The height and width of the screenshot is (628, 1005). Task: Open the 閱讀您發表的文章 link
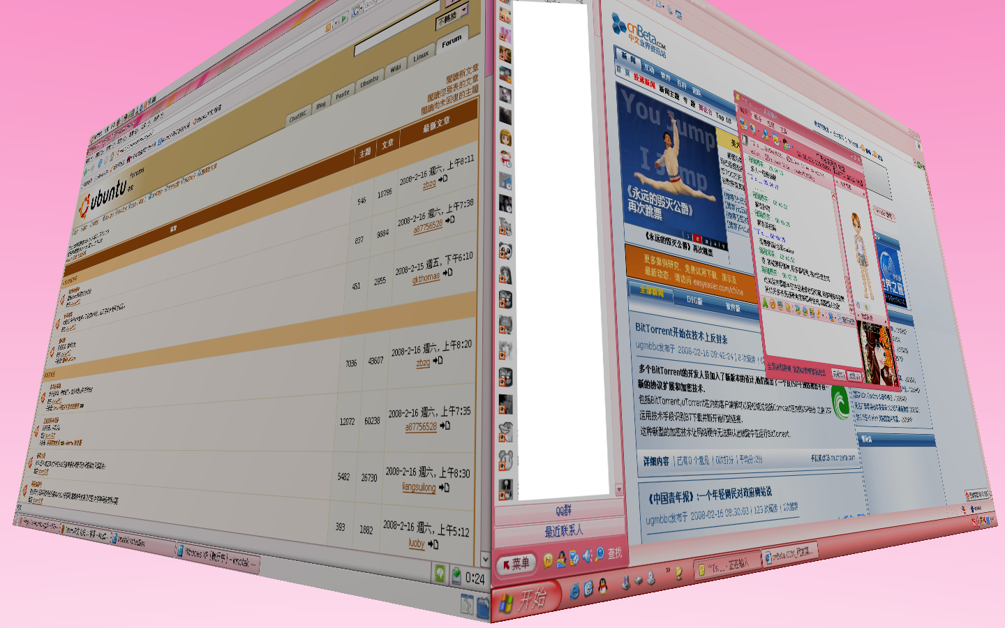pos(453,88)
